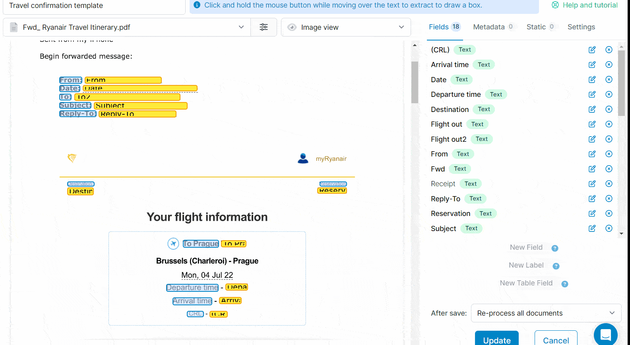This screenshot has height=345, width=630.
Task: Select the Arrival time label box
Action: [x=192, y=301]
